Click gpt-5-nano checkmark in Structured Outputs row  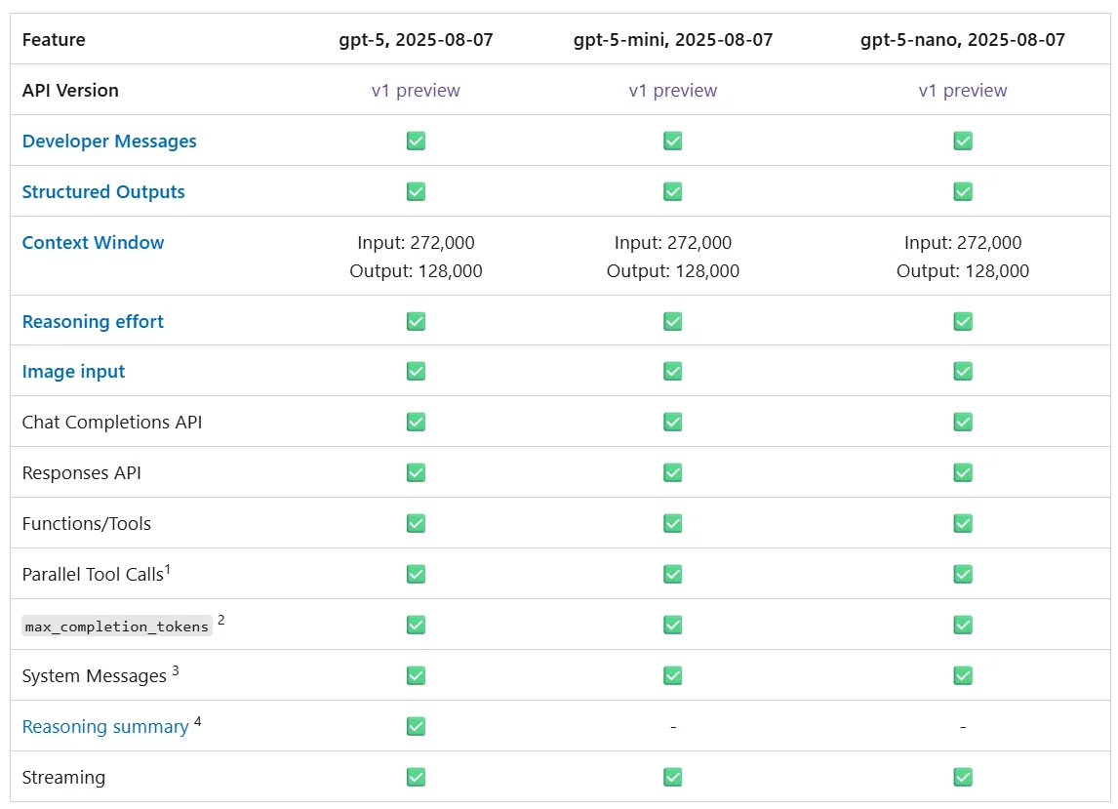coord(963,192)
